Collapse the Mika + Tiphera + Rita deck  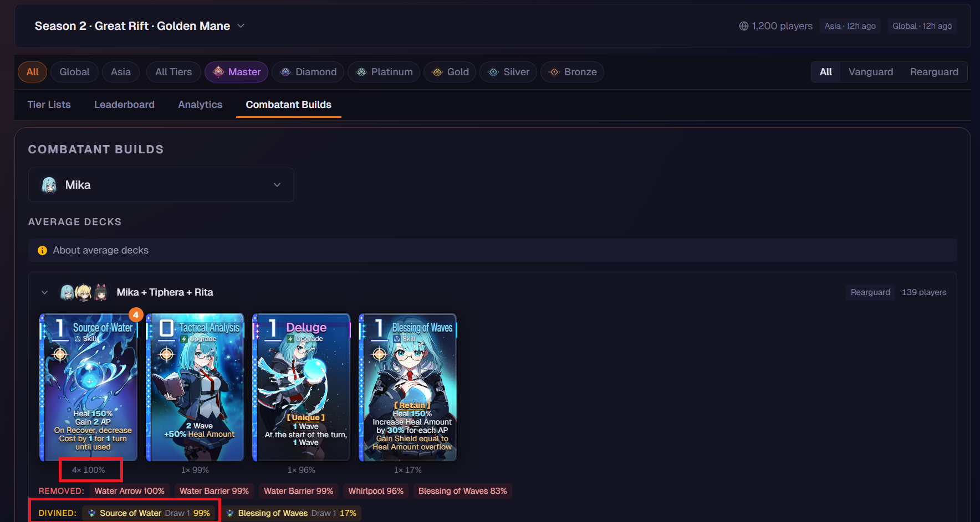[45, 292]
